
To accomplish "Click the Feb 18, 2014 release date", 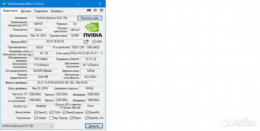I will (39, 36).
